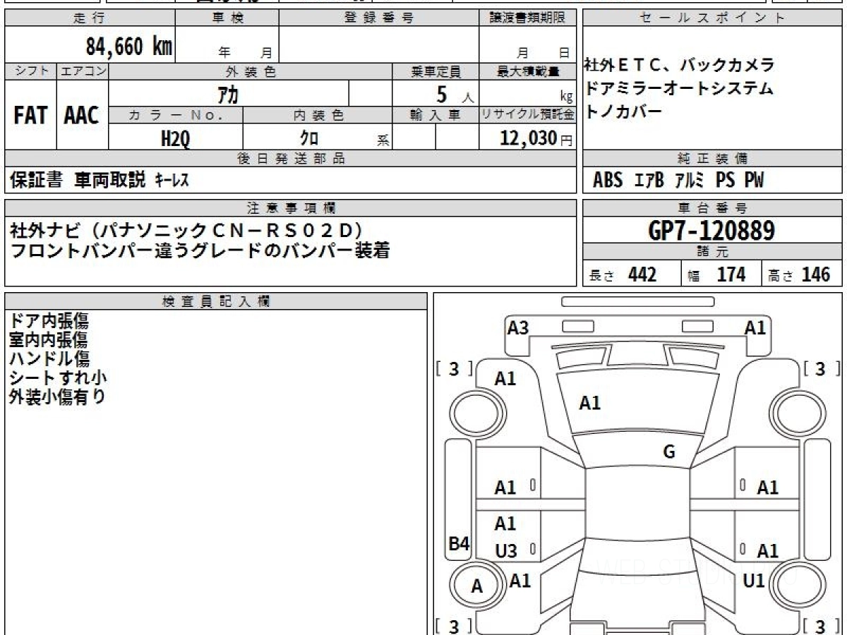Screen dimensions: 847x635
Task: Click the width value 174
Action: [x=731, y=274]
